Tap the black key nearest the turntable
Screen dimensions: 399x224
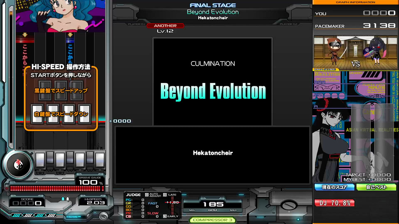coord(50,158)
